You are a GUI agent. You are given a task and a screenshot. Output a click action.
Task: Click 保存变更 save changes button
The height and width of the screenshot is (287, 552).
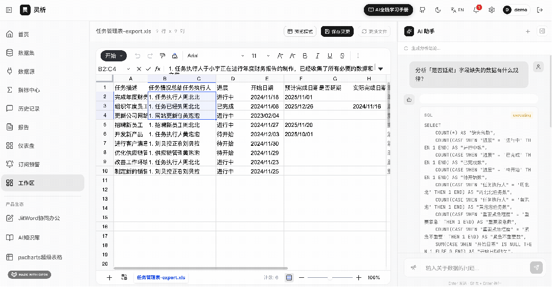337,31
